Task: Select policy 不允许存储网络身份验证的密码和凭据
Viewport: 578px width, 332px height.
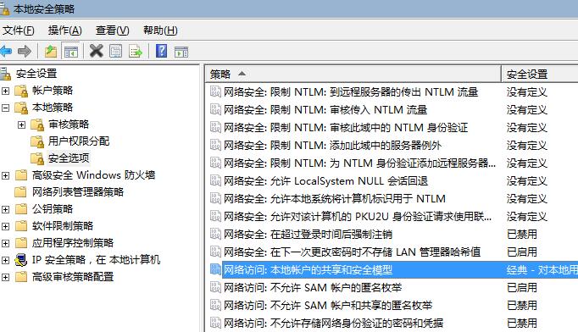Action: point(333,324)
